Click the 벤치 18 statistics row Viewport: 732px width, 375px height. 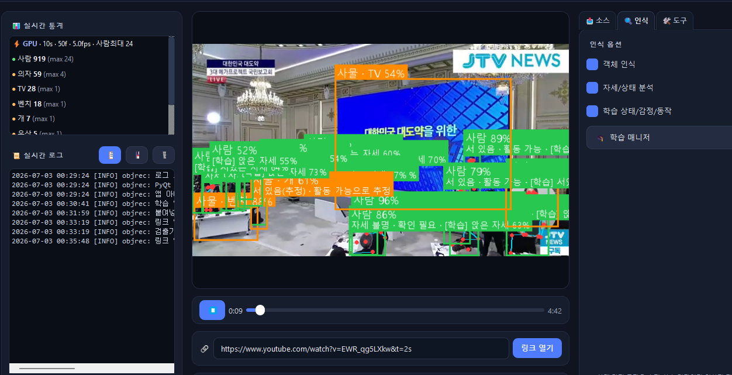click(x=39, y=104)
